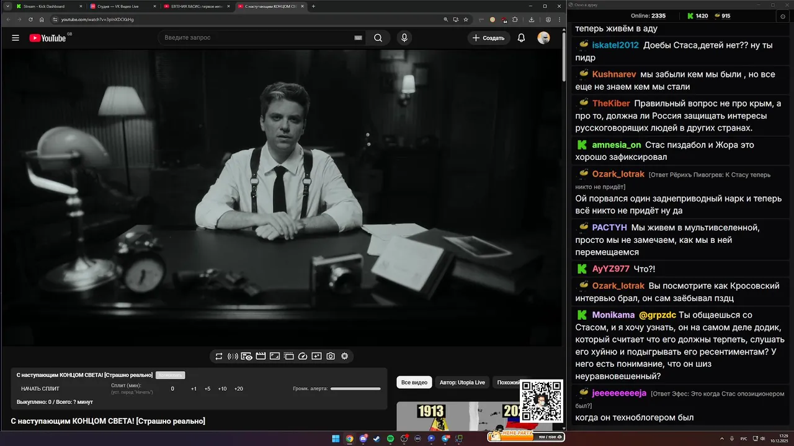
Task: Add +1 minute to the split
Action: (194, 389)
